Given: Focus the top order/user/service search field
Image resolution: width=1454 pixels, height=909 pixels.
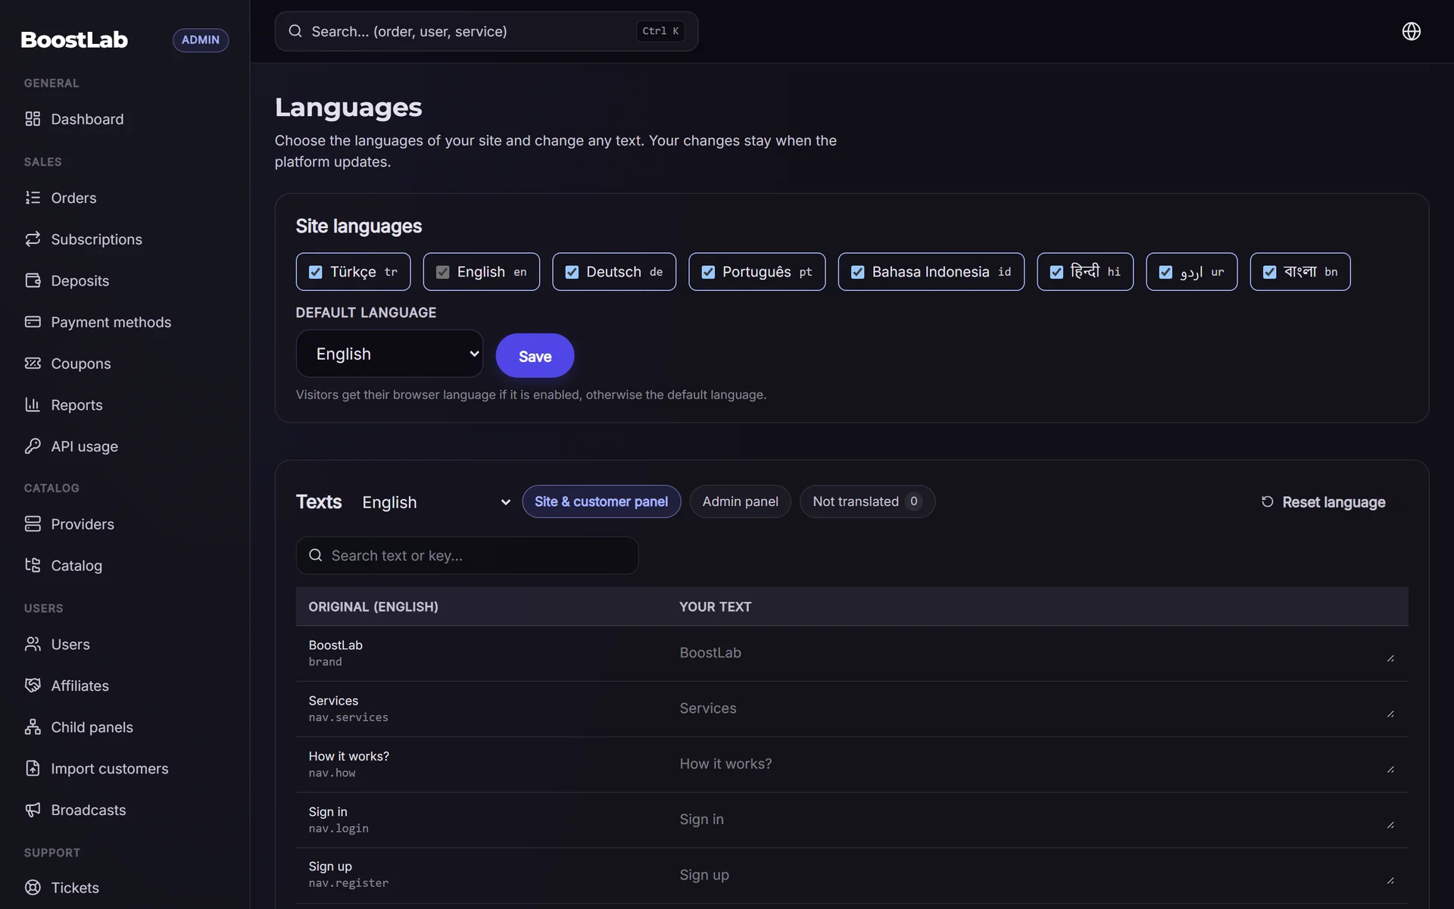Looking at the screenshot, I should pyautogui.click(x=486, y=31).
